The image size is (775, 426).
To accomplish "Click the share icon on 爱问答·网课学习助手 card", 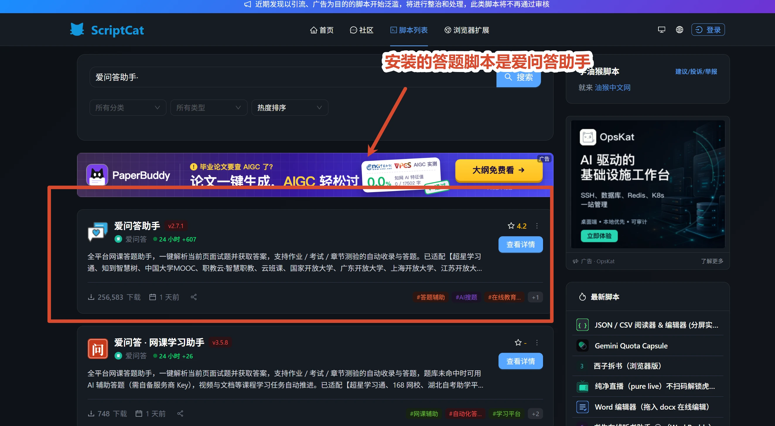I will click(180, 414).
